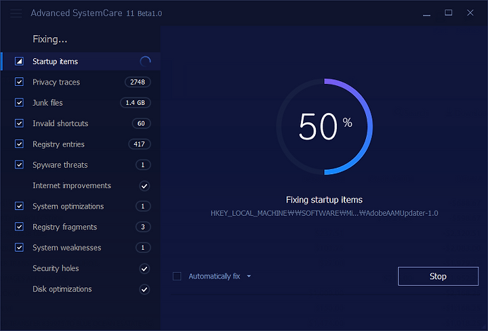Select the System optimizations category
Viewport: 488px width, 331px height.
pyautogui.click(x=81, y=206)
